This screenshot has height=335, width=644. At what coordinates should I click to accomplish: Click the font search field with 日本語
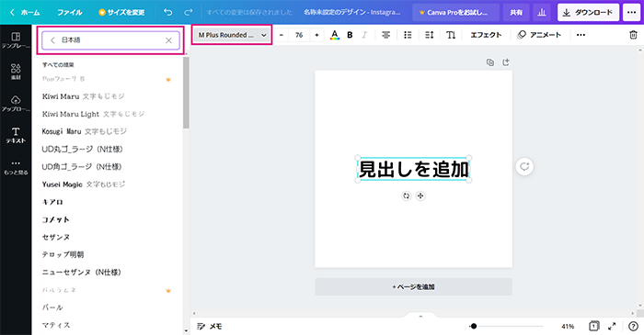click(110, 40)
